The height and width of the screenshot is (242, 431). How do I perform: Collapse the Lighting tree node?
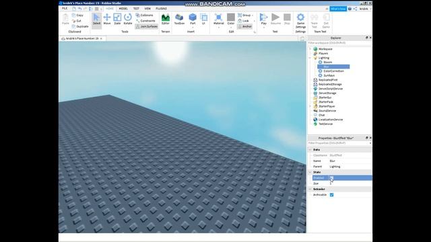pyautogui.click(x=310, y=58)
